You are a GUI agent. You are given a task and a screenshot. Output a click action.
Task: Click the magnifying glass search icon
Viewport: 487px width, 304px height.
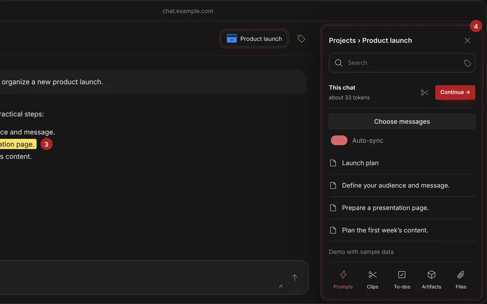pyautogui.click(x=338, y=63)
